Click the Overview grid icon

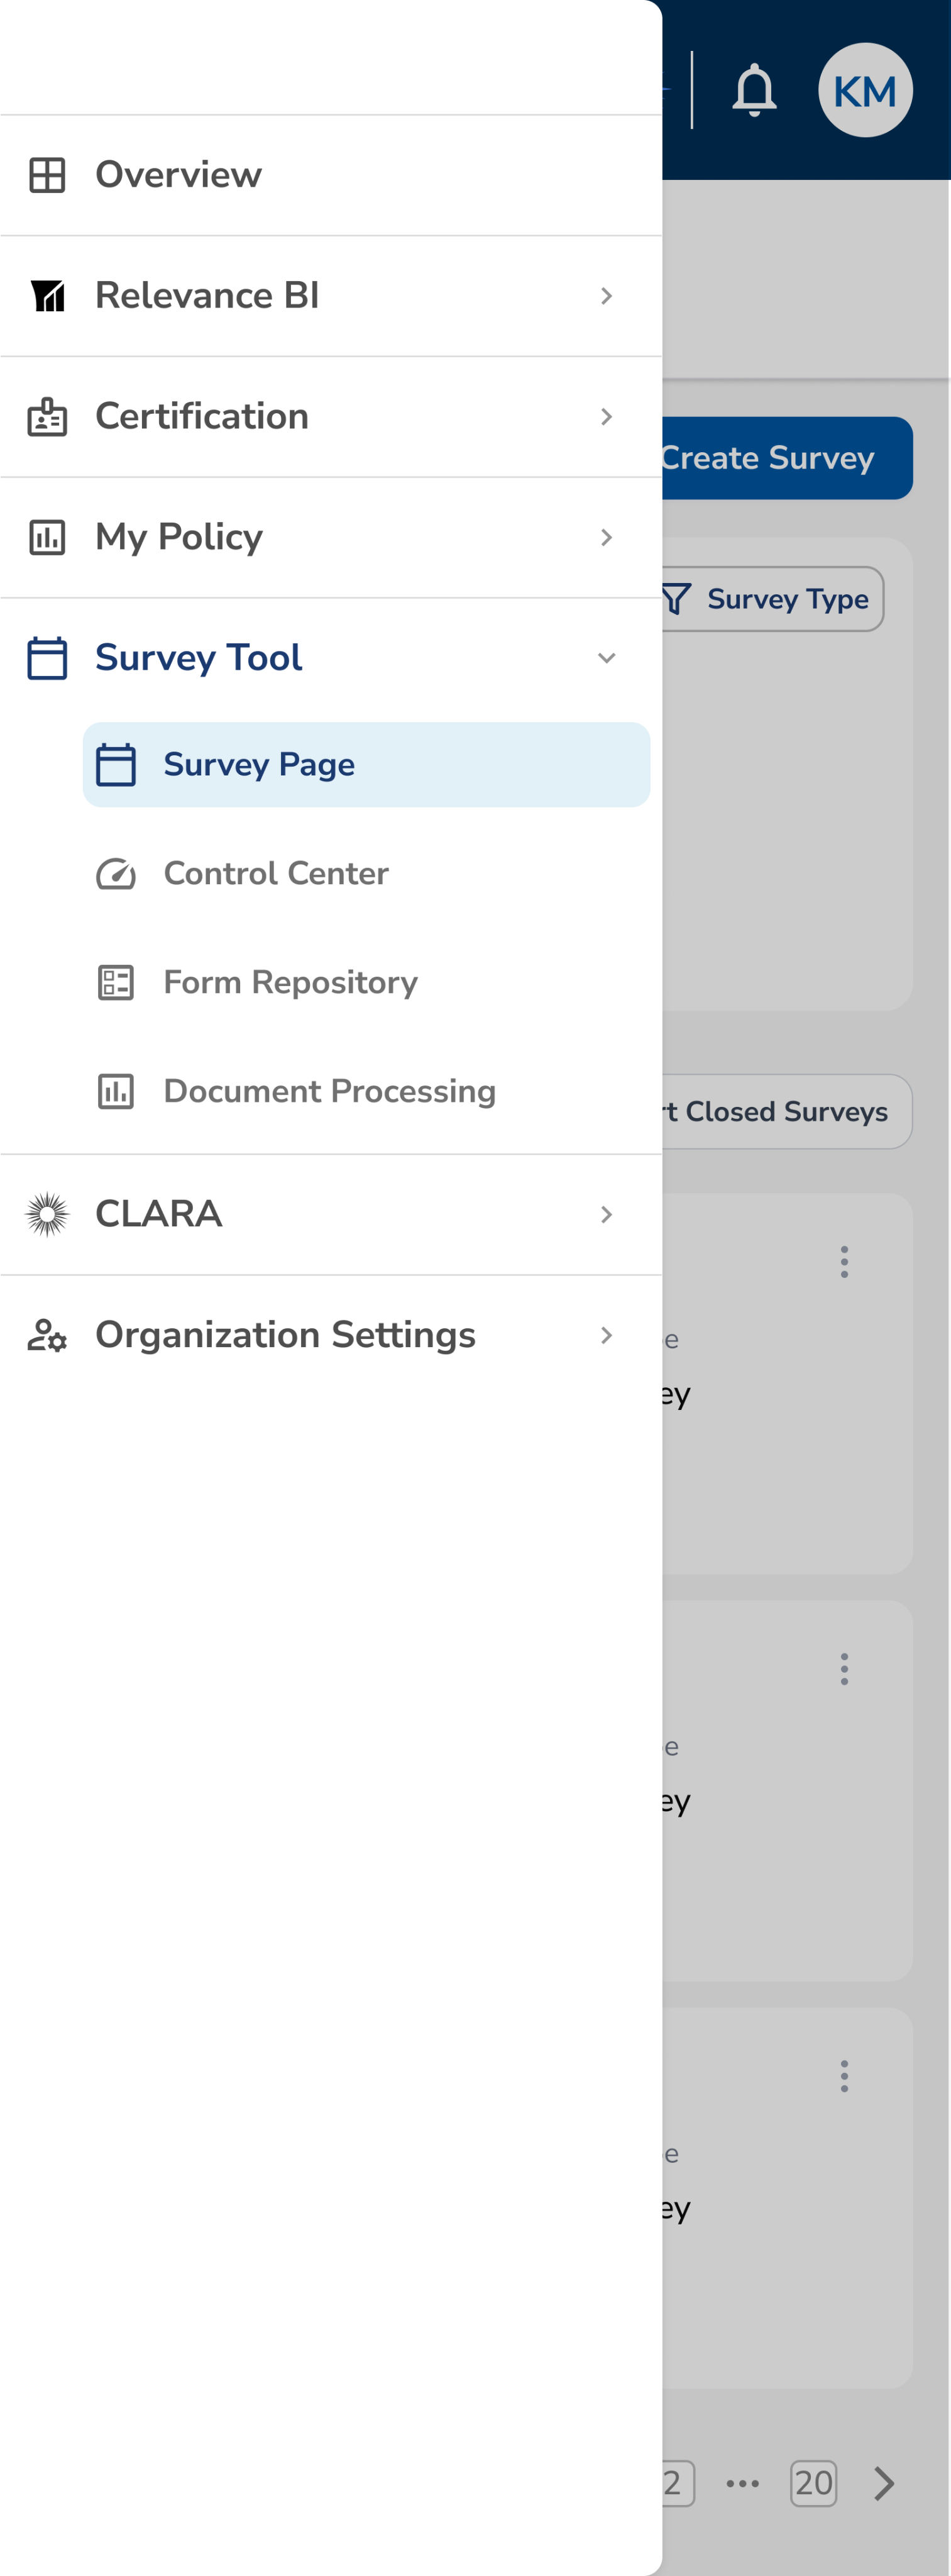[47, 175]
